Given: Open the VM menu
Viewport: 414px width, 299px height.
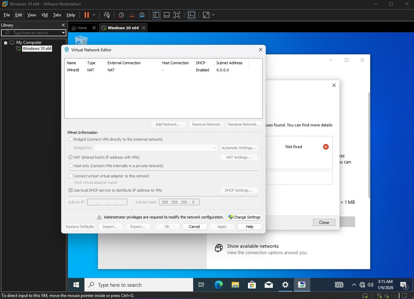Looking at the screenshot, I should pyautogui.click(x=45, y=15).
